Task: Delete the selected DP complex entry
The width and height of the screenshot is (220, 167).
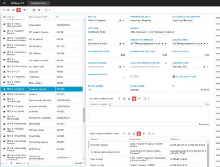Action: pyautogui.click(x=134, y=99)
